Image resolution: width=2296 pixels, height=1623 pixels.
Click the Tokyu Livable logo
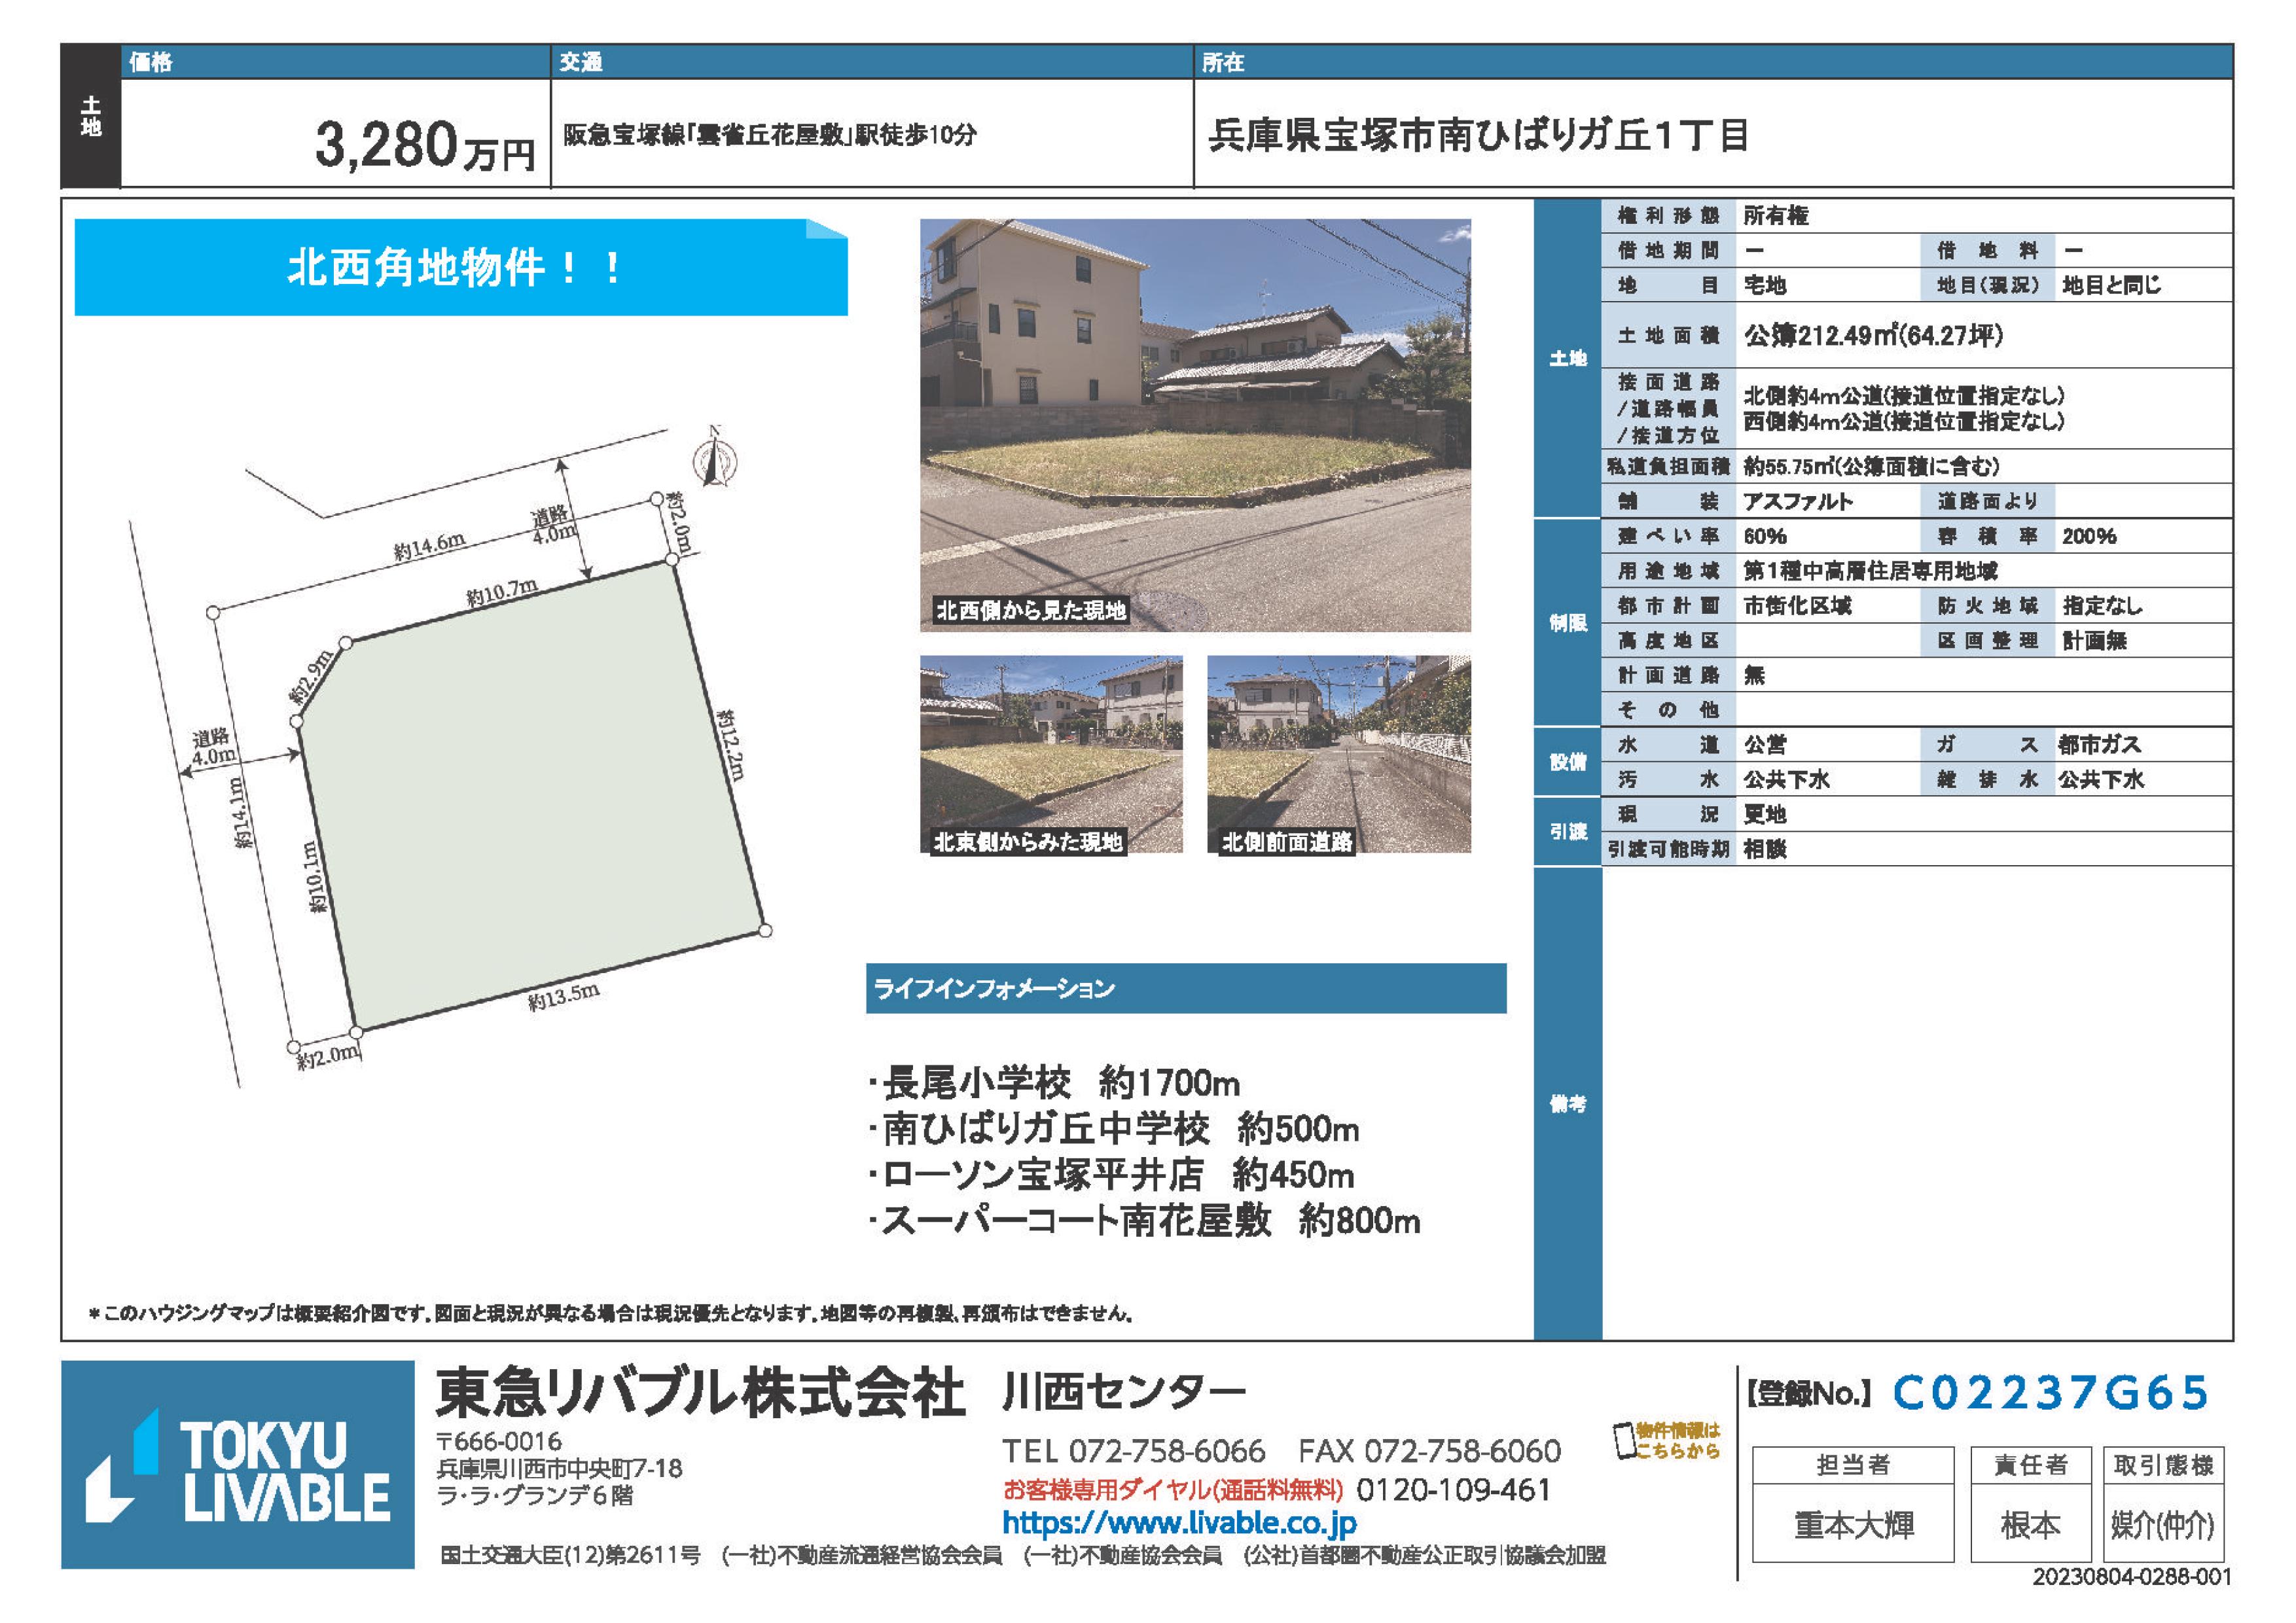(238, 1464)
